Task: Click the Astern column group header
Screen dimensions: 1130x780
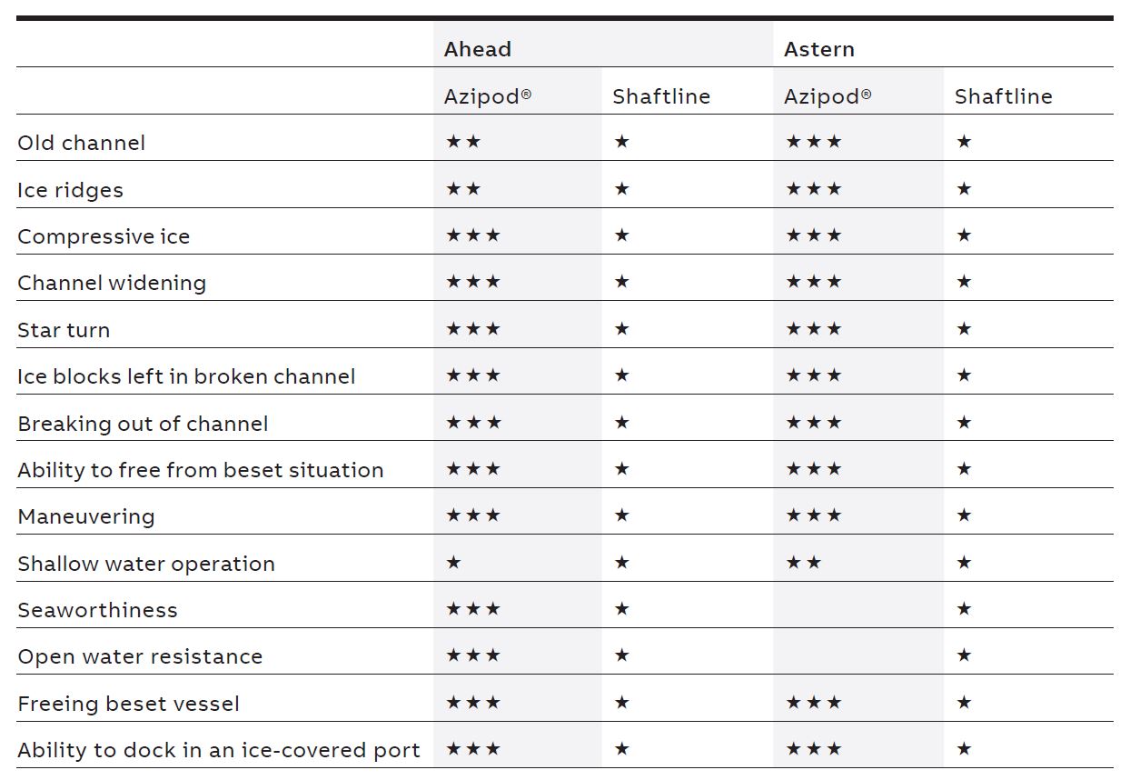Action: [818, 49]
